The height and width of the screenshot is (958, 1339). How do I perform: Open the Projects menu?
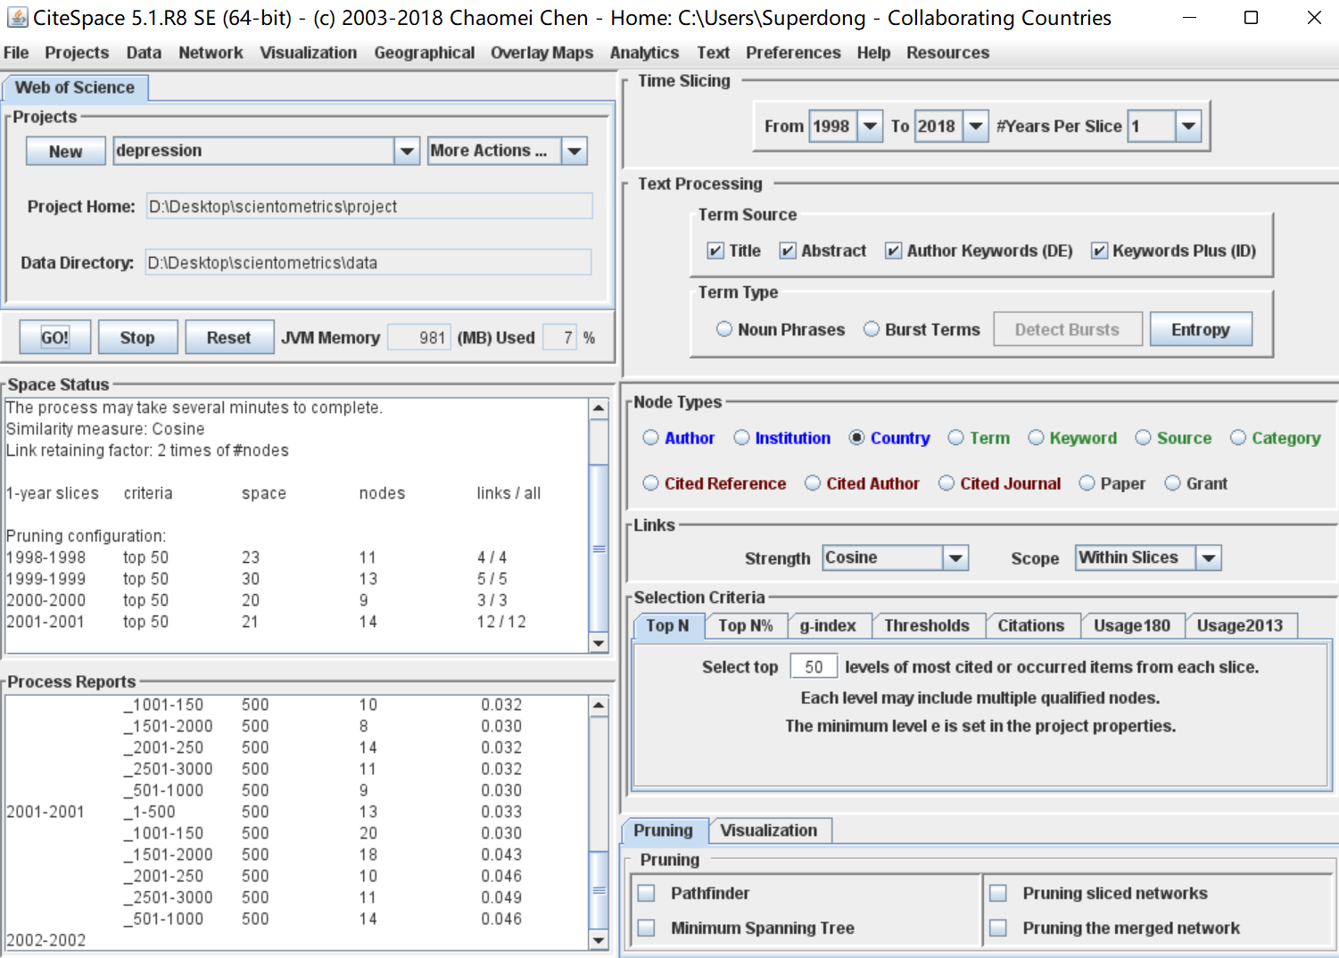(77, 53)
